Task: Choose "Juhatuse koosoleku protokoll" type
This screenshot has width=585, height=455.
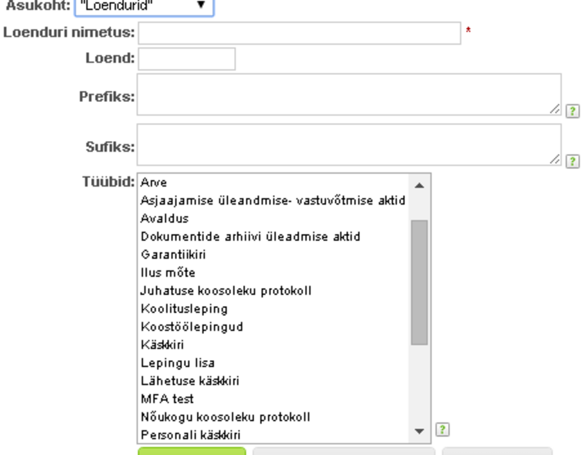Action: [274, 291]
